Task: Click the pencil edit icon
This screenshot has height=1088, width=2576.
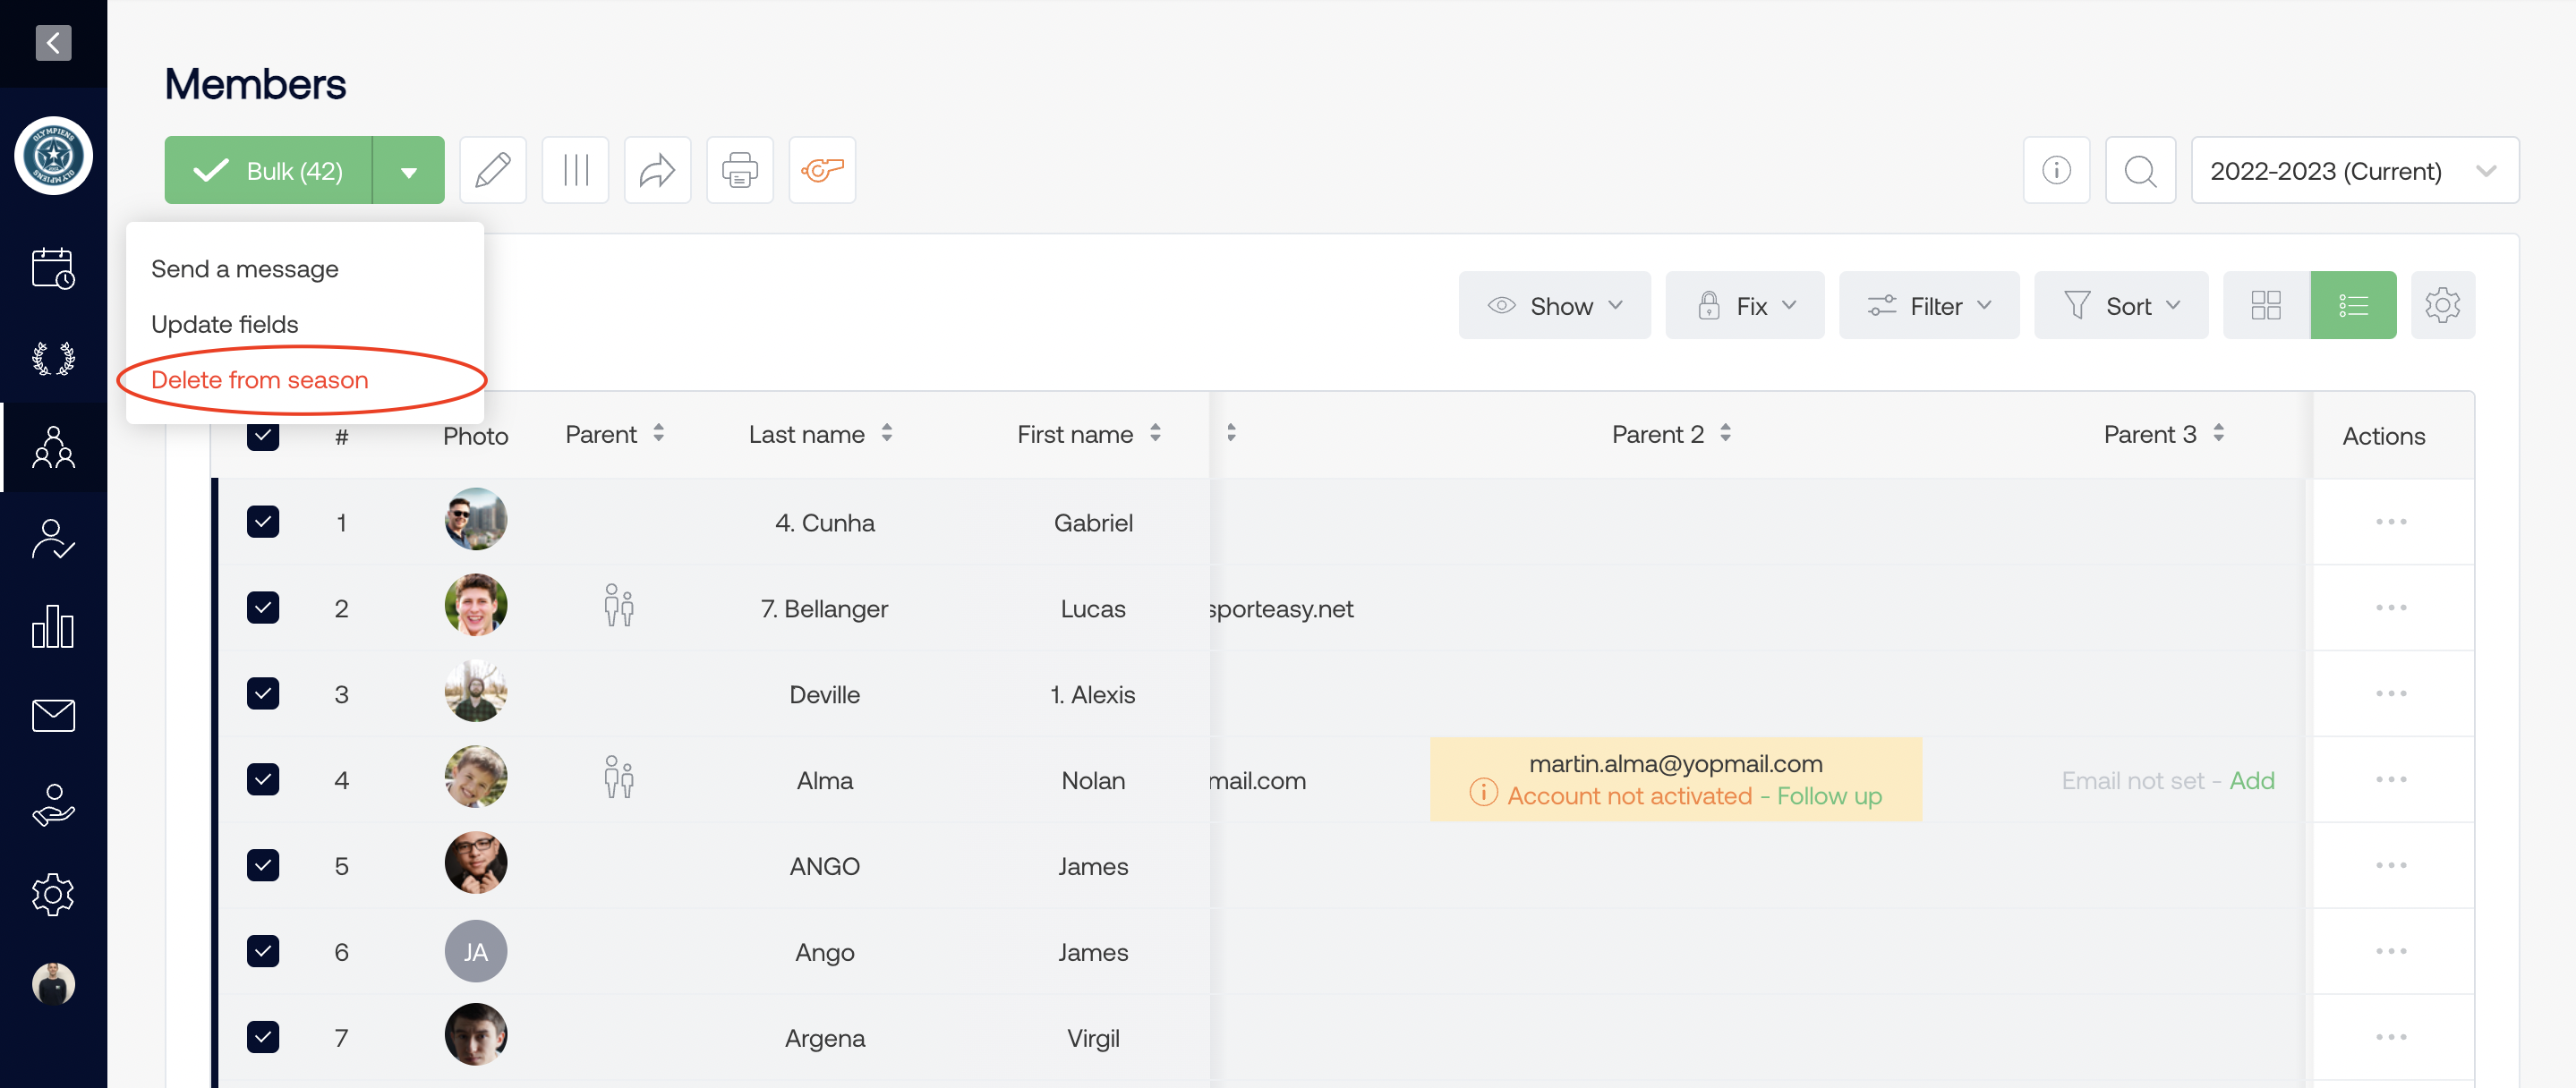Action: [492, 170]
